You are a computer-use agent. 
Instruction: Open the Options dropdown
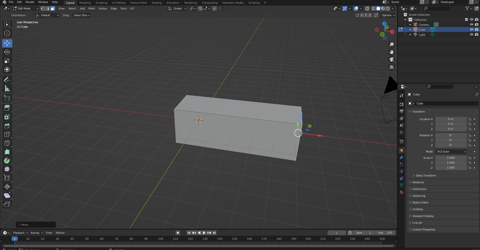388,15
